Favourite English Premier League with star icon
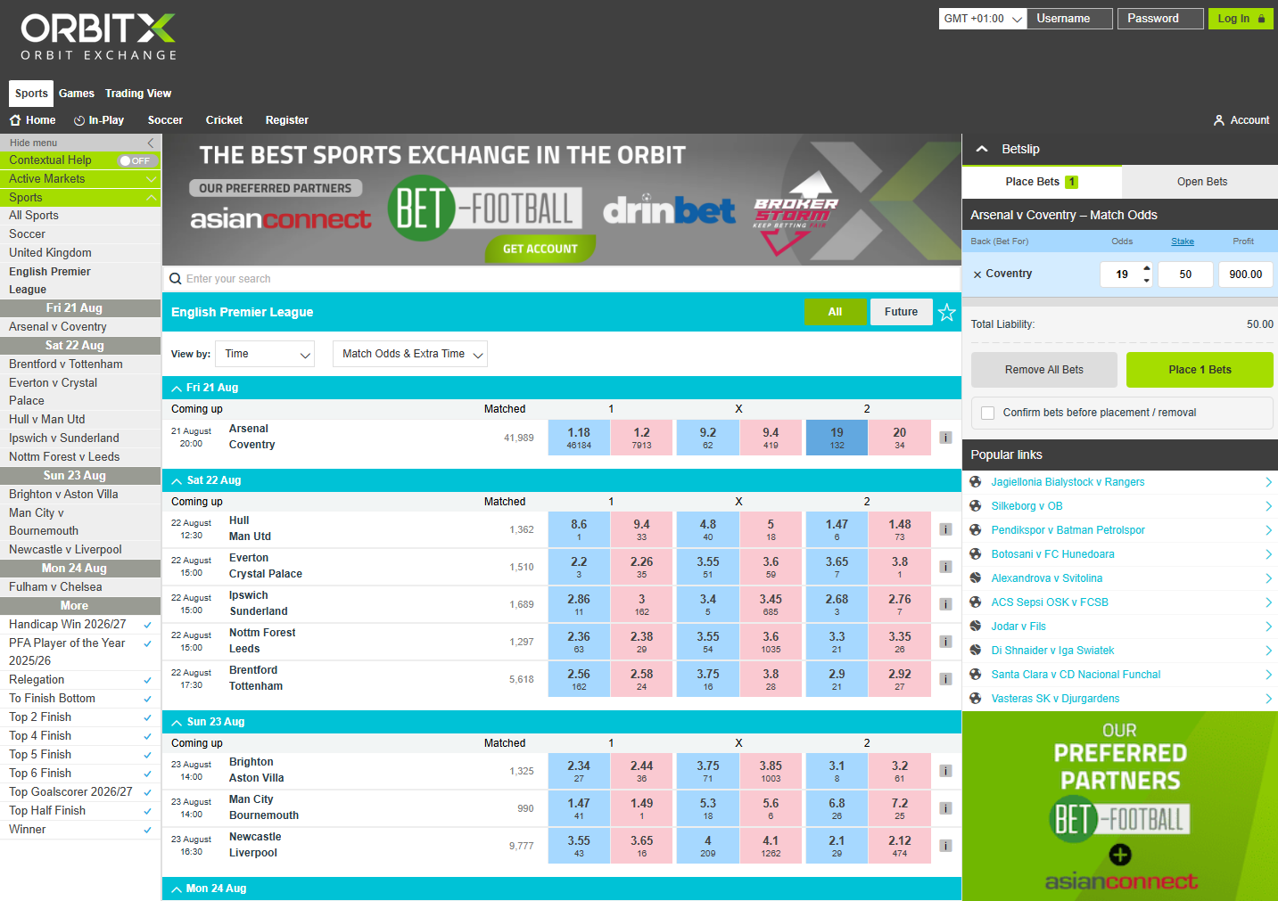This screenshot has width=1278, height=901. click(x=947, y=312)
